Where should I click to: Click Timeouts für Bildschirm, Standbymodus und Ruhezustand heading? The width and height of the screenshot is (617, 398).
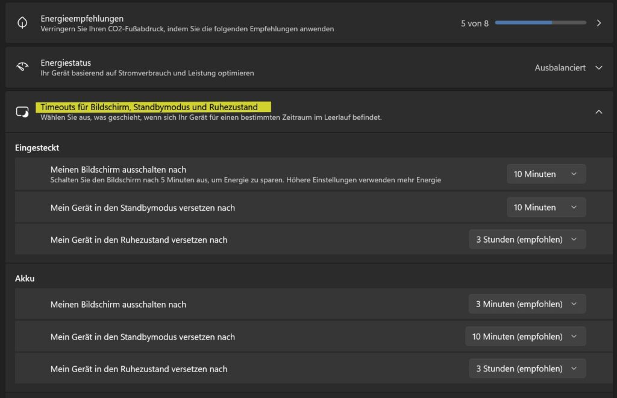149,107
